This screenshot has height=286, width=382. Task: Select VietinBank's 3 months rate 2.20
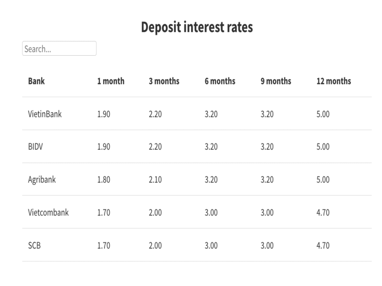pos(155,114)
